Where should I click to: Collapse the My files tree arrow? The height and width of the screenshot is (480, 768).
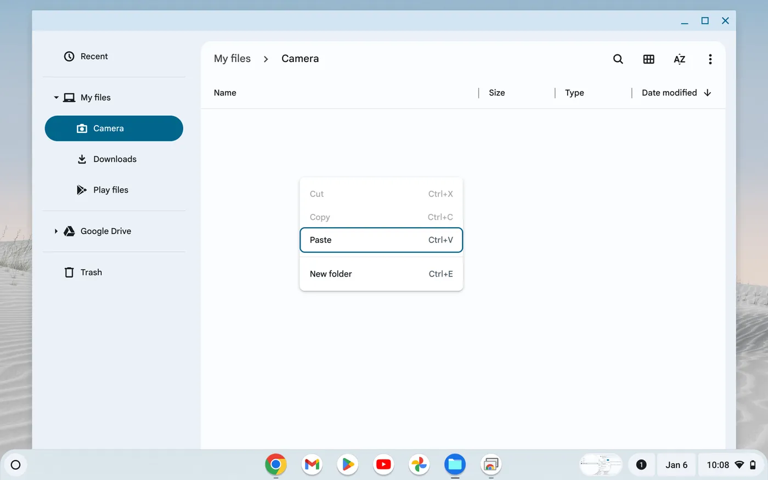tap(56, 98)
